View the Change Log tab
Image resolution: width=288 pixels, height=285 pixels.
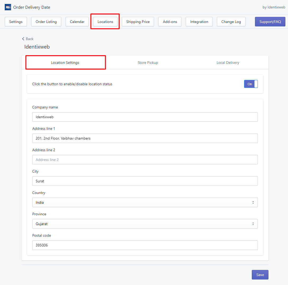[x=231, y=22]
